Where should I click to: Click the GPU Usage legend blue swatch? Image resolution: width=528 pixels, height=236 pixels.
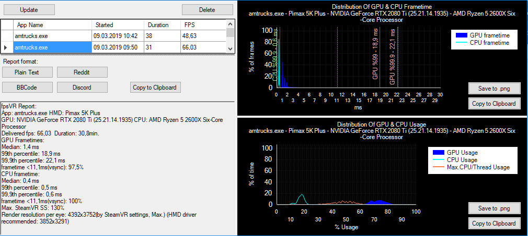tap(438, 153)
